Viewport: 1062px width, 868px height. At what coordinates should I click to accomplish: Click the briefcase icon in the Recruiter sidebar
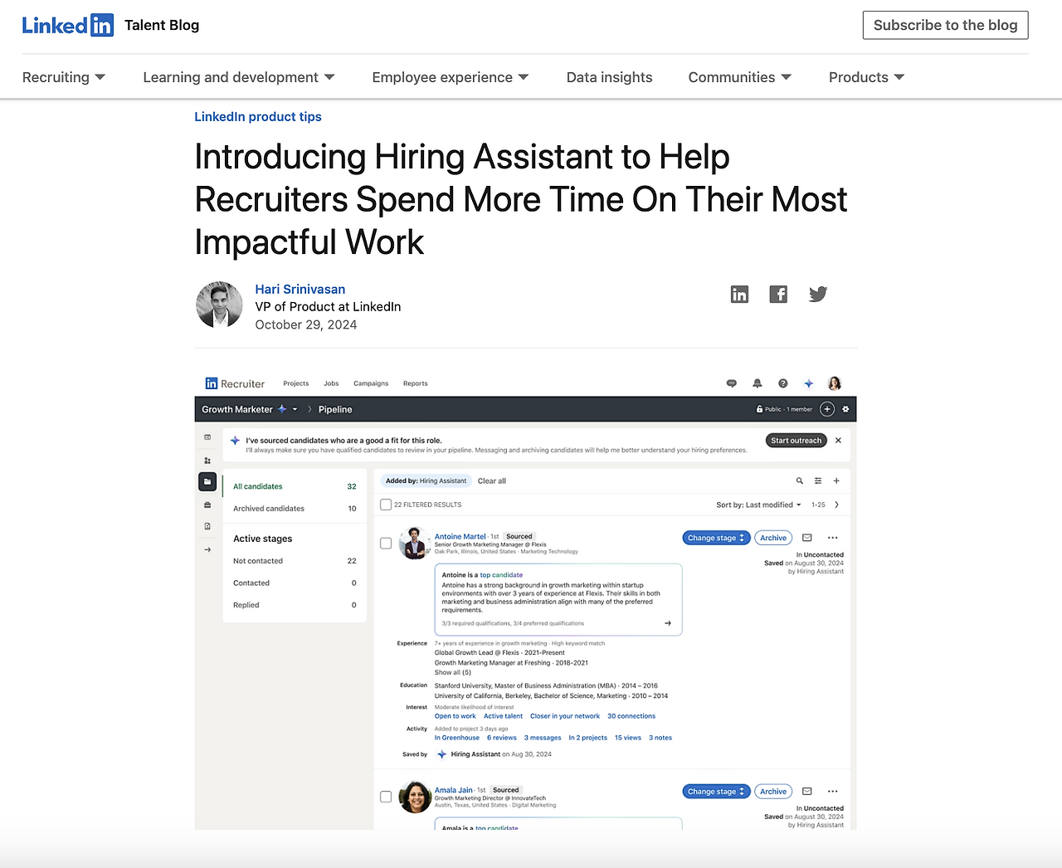[207, 505]
